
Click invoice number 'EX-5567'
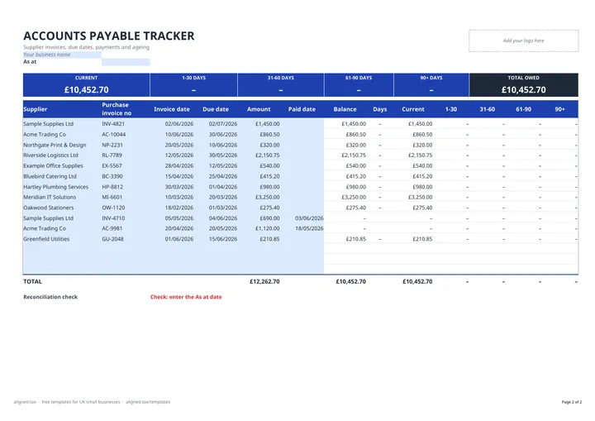pyautogui.click(x=112, y=166)
